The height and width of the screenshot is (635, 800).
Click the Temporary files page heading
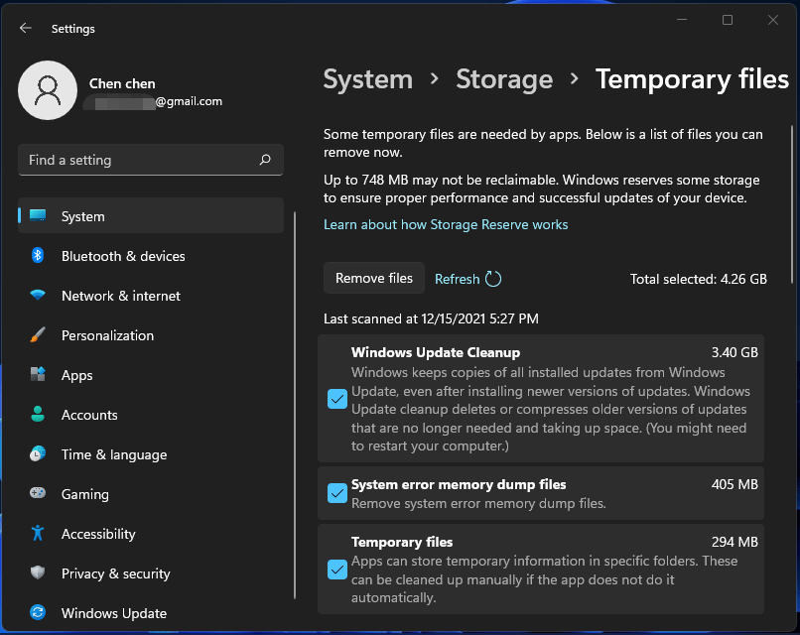(692, 79)
